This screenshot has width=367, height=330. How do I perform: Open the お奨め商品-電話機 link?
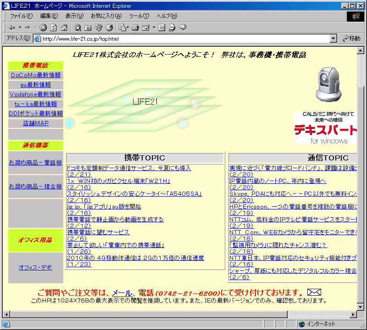(x=36, y=163)
